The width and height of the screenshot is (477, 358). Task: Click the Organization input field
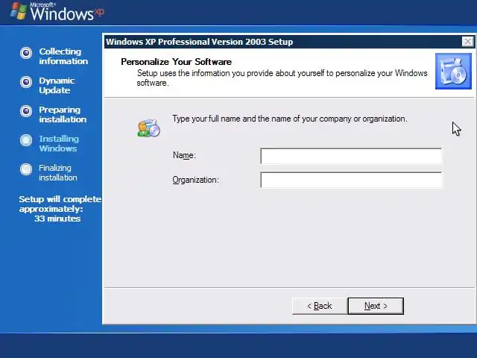tap(351, 180)
